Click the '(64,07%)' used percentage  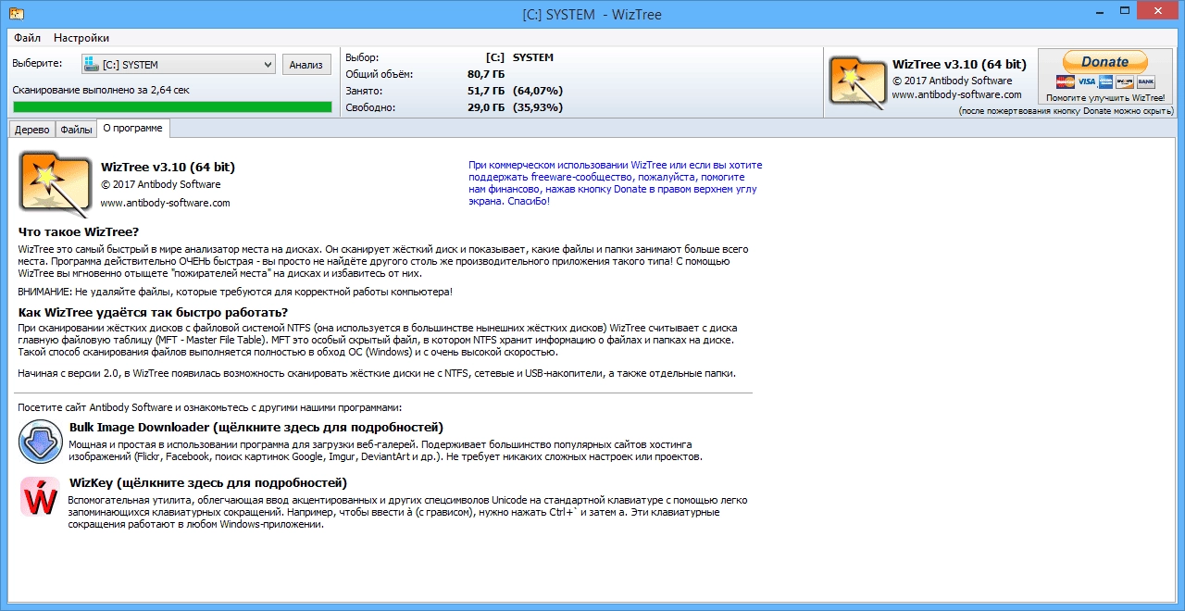(537, 91)
